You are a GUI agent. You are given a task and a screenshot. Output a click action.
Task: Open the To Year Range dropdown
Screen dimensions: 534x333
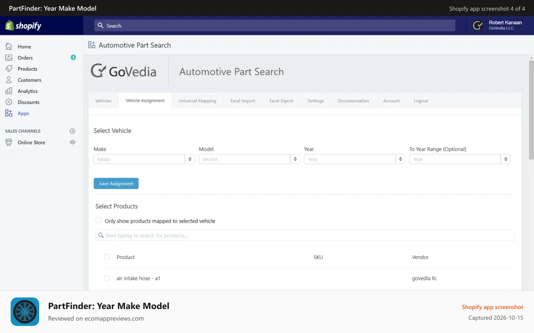[x=460, y=159]
